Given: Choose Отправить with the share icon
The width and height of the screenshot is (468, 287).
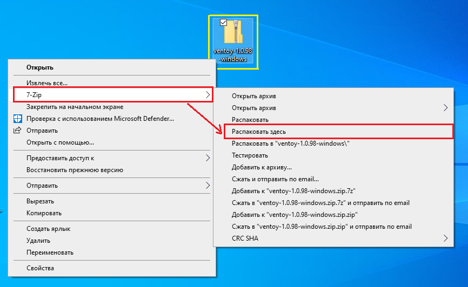Looking at the screenshot, I should click(x=112, y=131).
